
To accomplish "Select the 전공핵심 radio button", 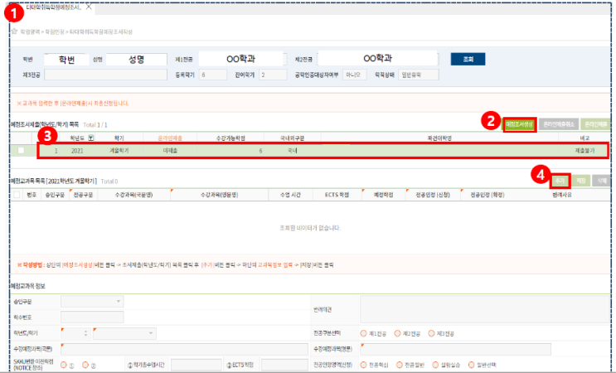I will pyautogui.click(x=363, y=366).
